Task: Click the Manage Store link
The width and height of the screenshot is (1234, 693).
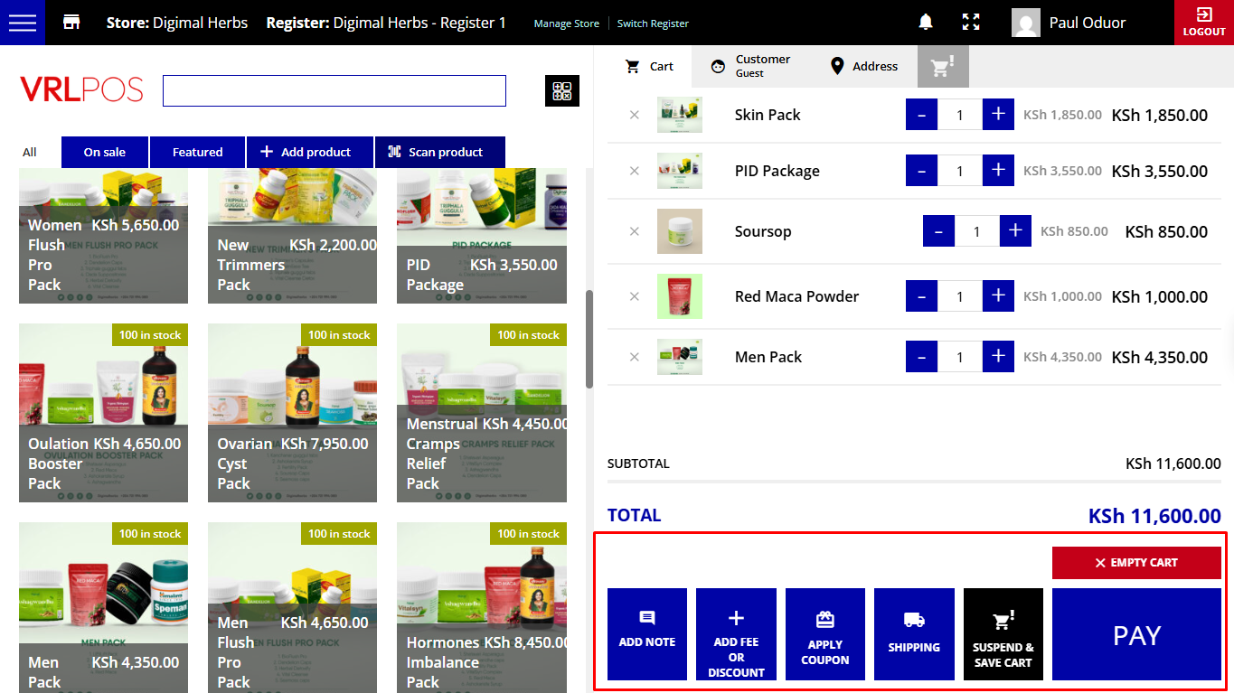Action: pos(566,23)
